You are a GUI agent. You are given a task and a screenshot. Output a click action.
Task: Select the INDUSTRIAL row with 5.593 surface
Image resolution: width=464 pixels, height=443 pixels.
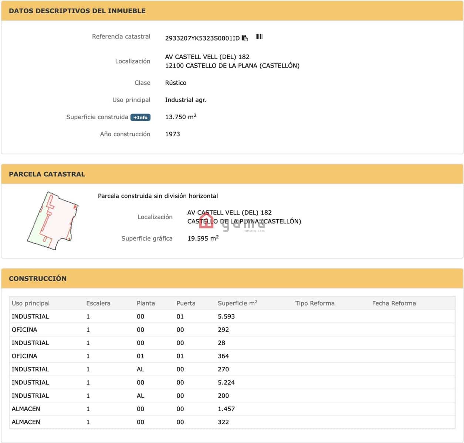coord(232,316)
